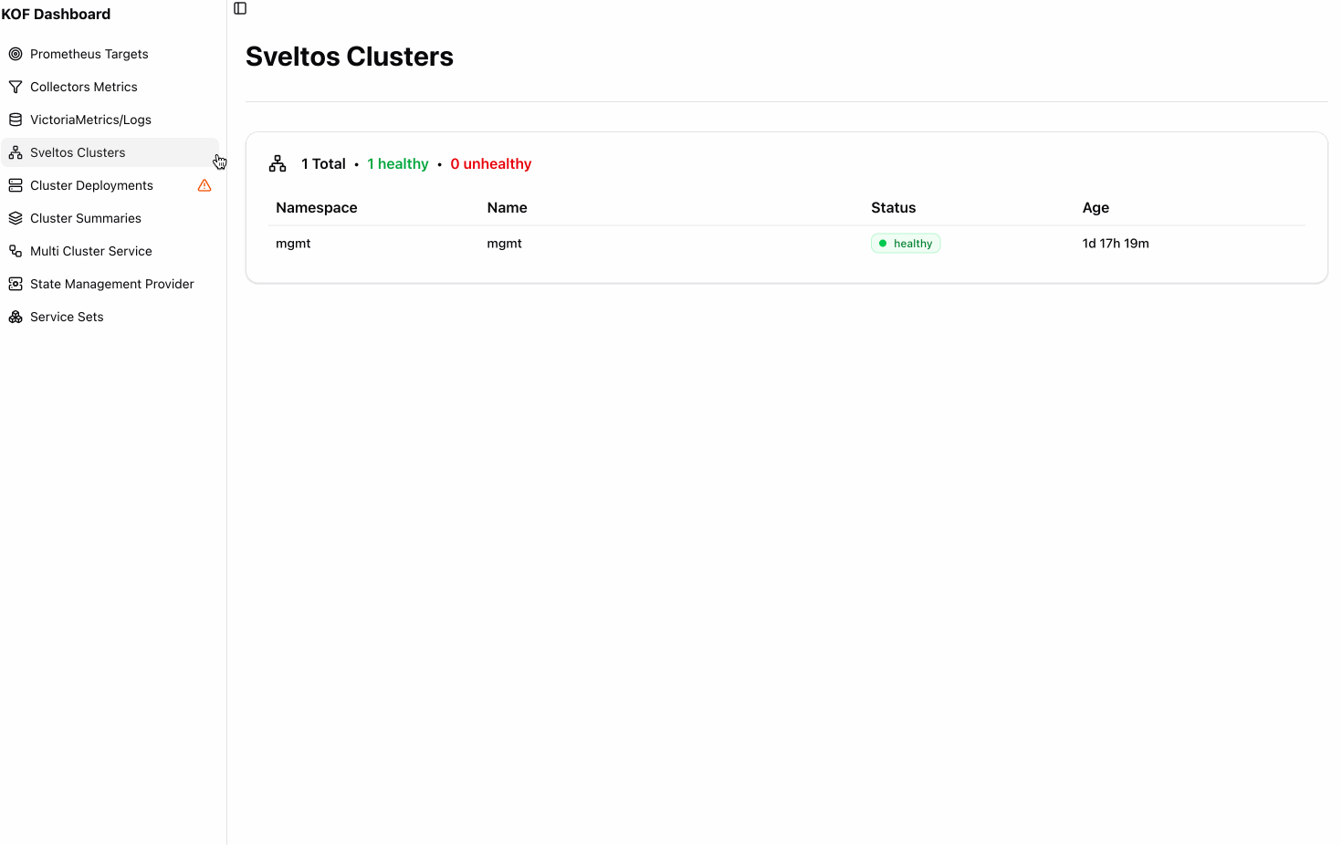
Task: Click the hierarchy icon beside the cluster totals
Action: click(278, 162)
